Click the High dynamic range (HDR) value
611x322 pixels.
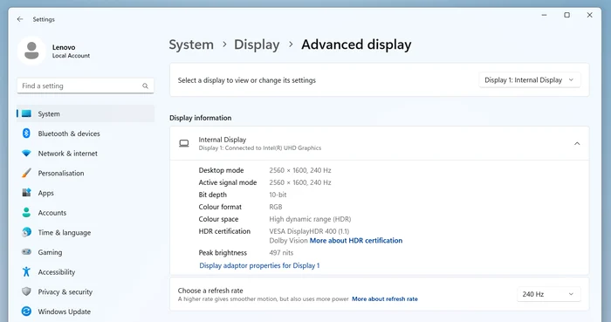(x=310, y=219)
